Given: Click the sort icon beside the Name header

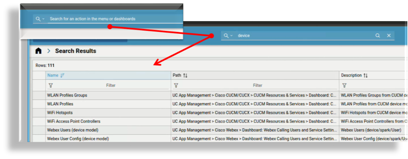Looking at the screenshot, I should click(x=62, y=76).
